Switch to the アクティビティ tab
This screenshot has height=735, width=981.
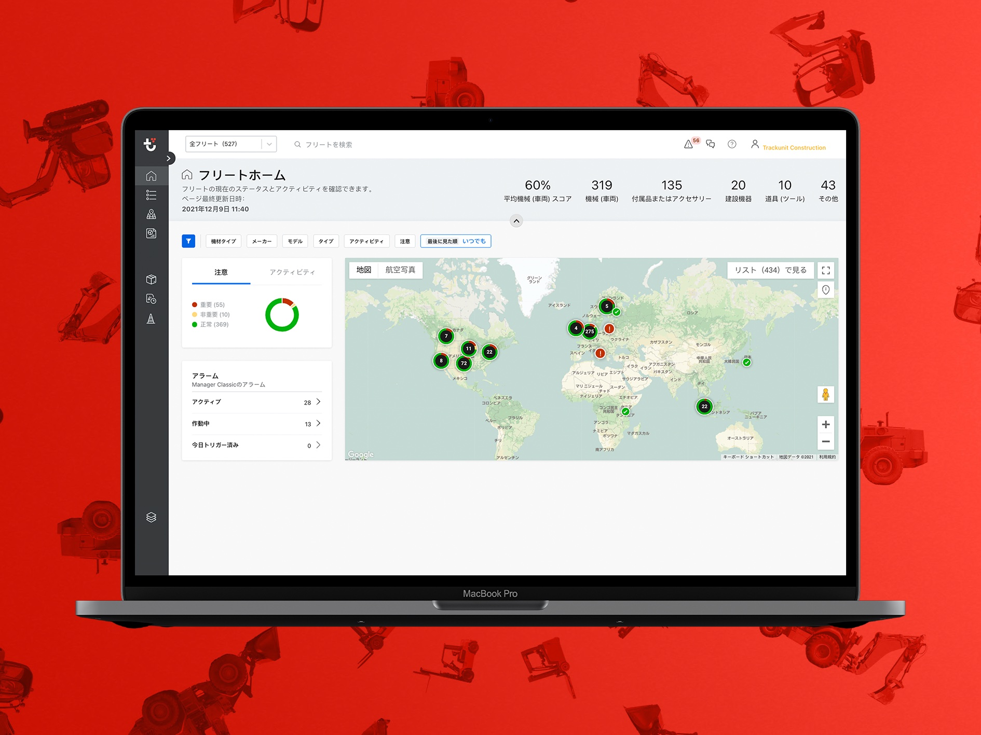pos(292,272)
